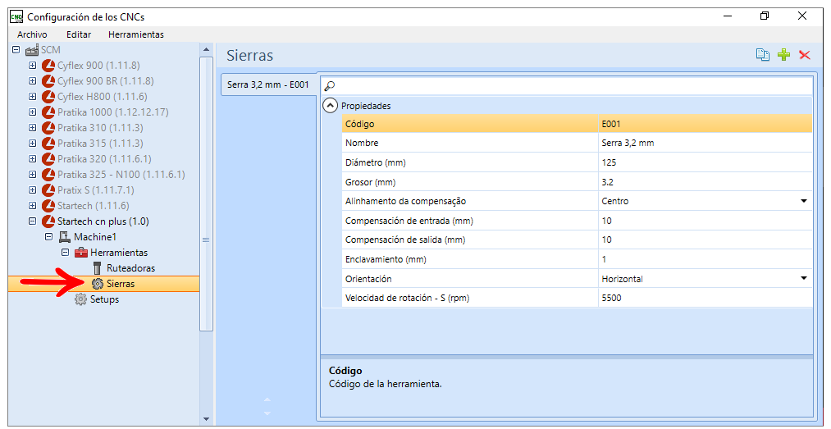831x429 pixels.
Task: Collapse the SCM root node
Action: (x=16, y=50)
